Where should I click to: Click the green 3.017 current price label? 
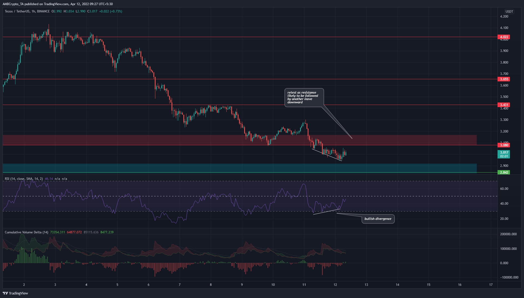pos(504,153)
